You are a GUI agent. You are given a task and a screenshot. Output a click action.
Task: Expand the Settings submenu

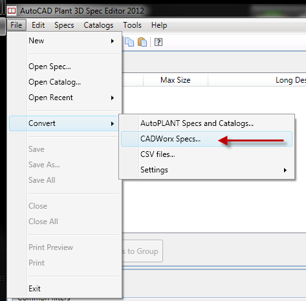[207, 170]
